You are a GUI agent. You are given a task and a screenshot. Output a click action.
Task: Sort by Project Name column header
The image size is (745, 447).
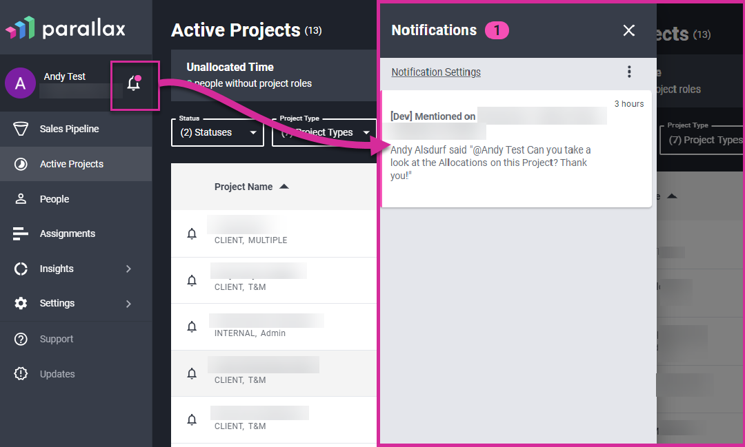244,186
